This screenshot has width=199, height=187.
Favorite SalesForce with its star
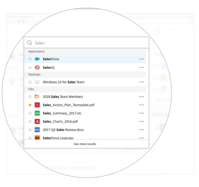pyautogui.click(x=30, y=59)
